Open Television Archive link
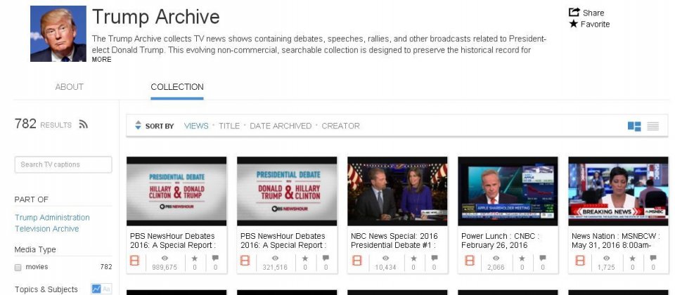Screen dimensions: 675x295 point(47,229)
